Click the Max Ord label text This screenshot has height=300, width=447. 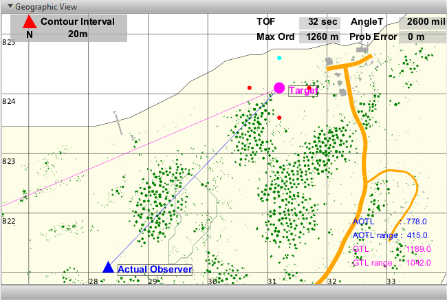tap(275, 36)
